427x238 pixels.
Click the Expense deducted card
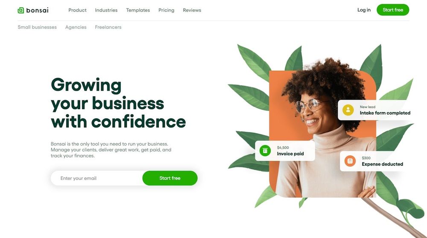[375, 161]
